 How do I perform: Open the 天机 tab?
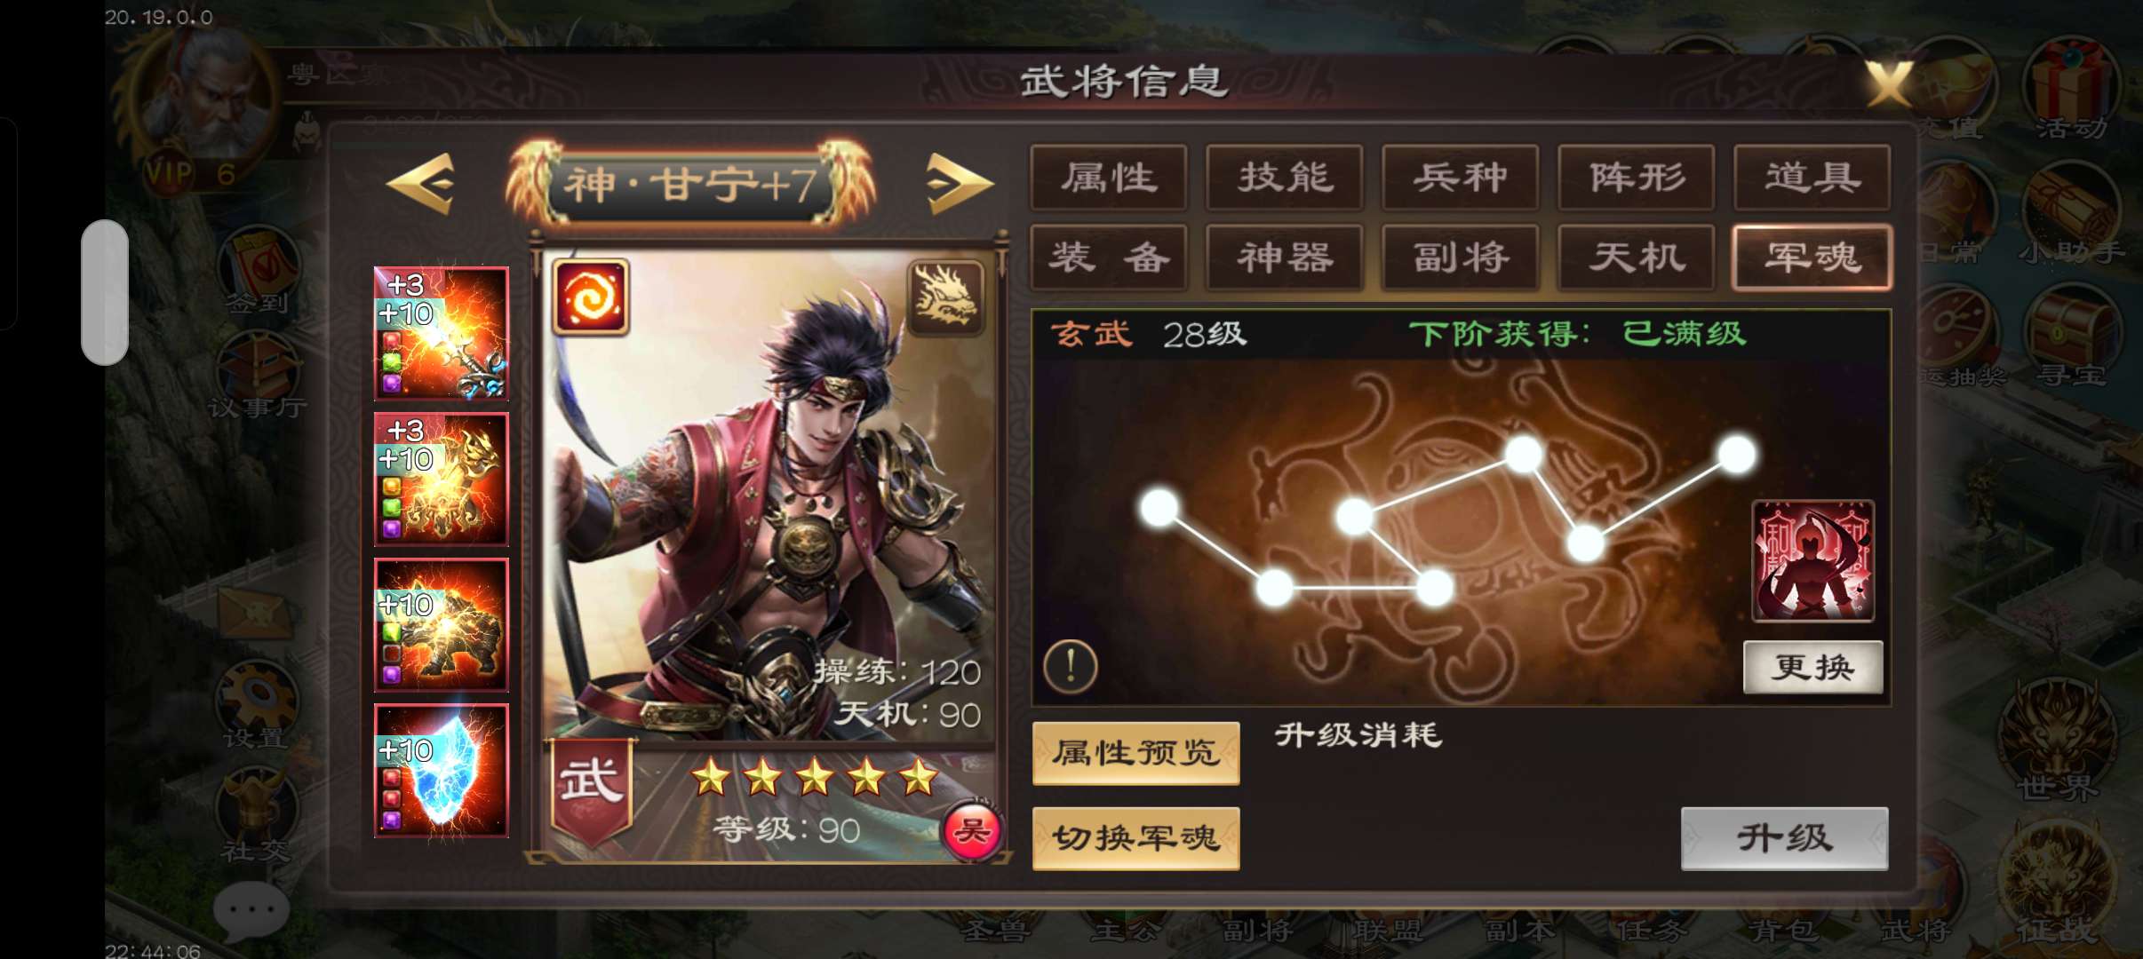[1637, 258]
